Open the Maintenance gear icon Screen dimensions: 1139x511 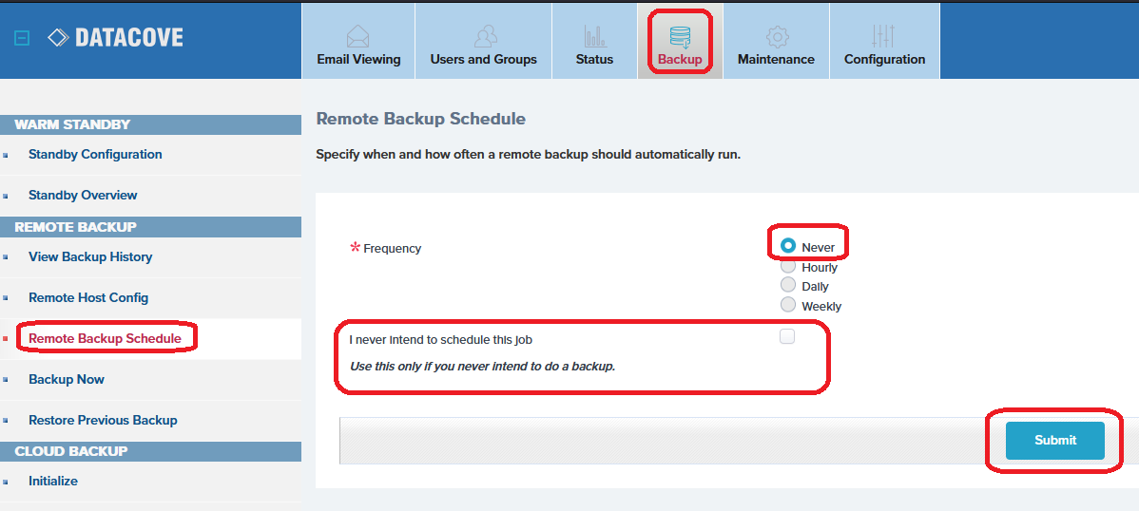pos(777,36)
